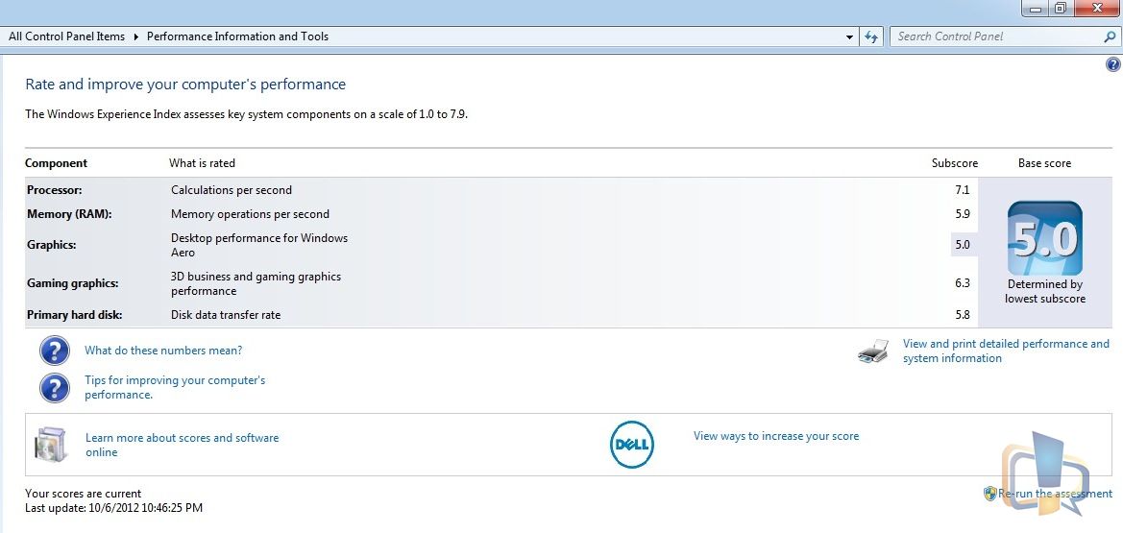
Task: Click 'Desktop performance for Windows Aero' text
Action: 259,245
